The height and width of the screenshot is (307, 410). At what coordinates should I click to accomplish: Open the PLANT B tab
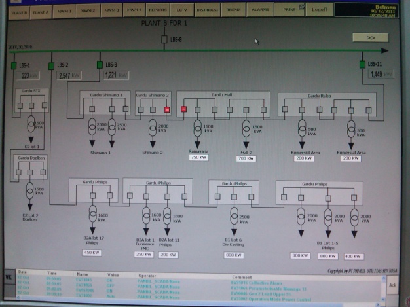tap(19, 12)
